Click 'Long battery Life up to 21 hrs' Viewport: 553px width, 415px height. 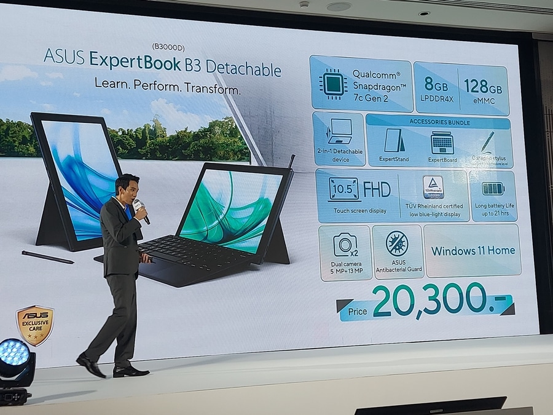(x=495, y=210)
